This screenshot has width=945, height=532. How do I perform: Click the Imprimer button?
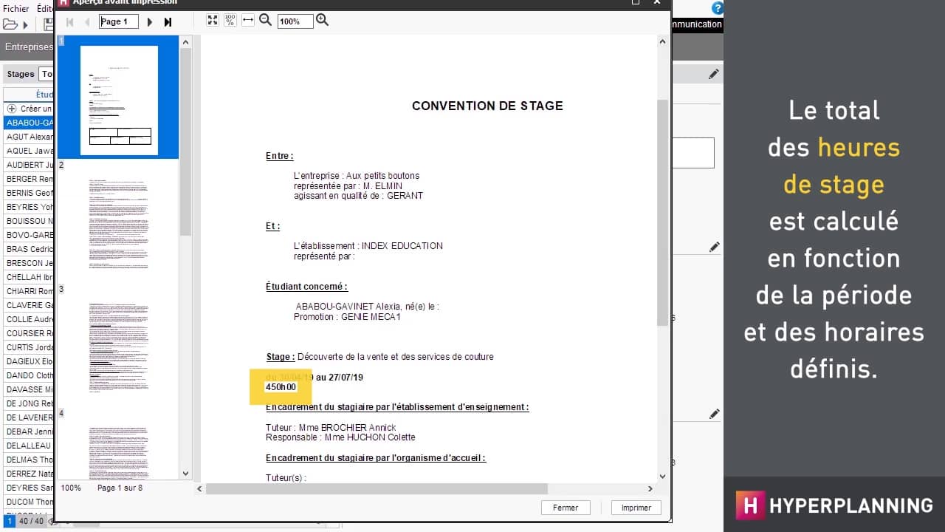point(636,508)
